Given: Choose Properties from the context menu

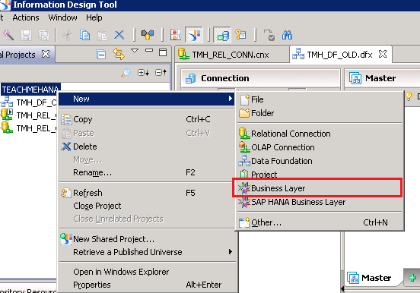Looking at the screenshot, I should tap(146, 285).
